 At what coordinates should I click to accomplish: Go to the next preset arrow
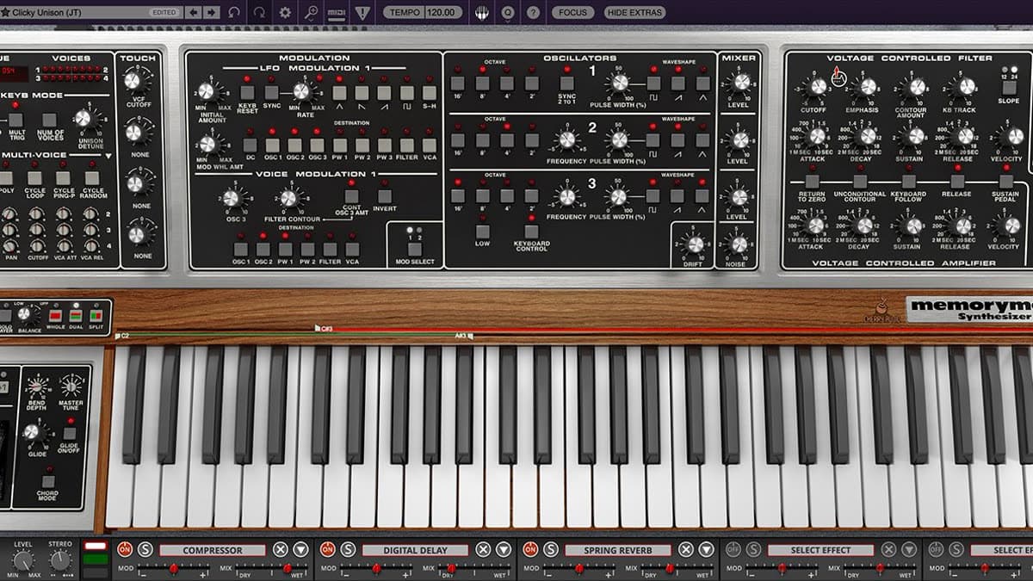tap(212, 13)
